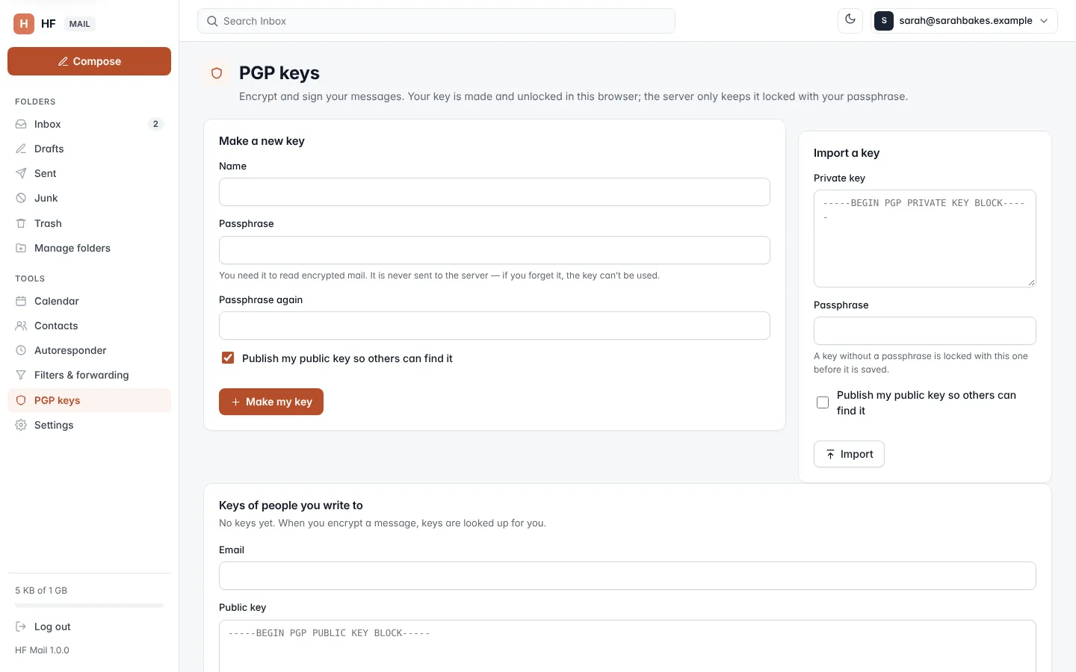Click the private key textarea resize handle

pyautogui.click(x=1031, y=282)
